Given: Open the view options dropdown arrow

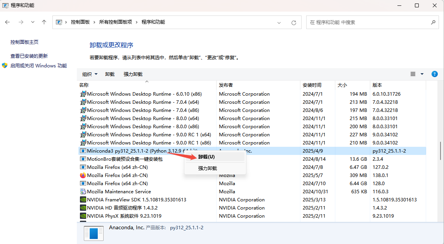Looking at the screenshot, I should (422, 74).
